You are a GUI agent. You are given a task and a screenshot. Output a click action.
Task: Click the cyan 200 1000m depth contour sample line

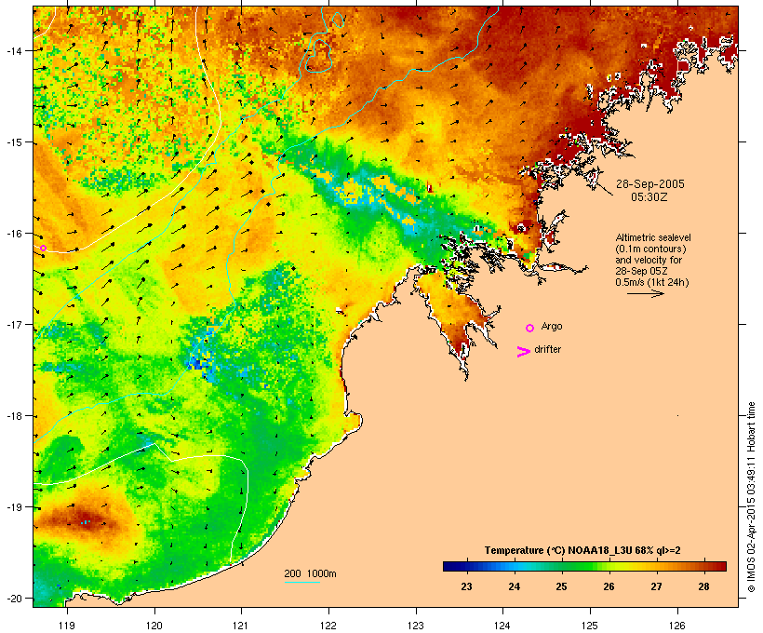click(302, 582)
